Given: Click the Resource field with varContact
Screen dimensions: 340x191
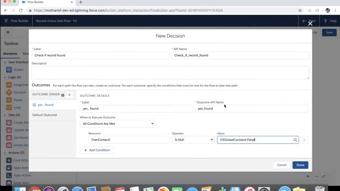Looking at the screenshot, I should (x=129, y=140).
